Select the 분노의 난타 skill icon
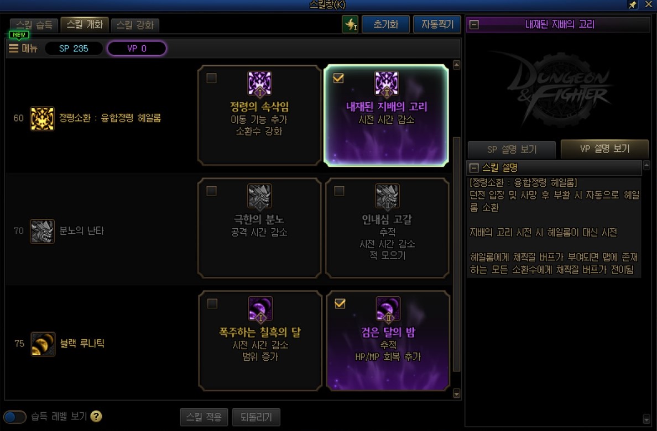 click(43, 231)
